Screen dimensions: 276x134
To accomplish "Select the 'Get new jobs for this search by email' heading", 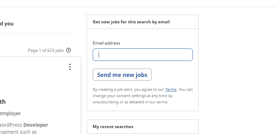I will click(x=131, y=22).
